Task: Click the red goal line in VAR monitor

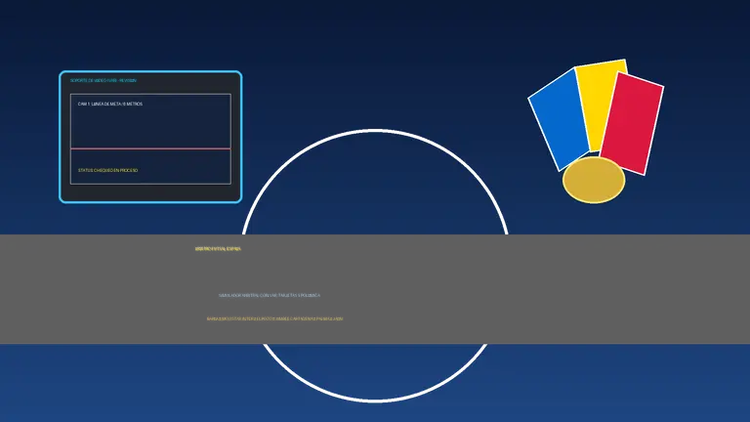Action: point(150,148)
